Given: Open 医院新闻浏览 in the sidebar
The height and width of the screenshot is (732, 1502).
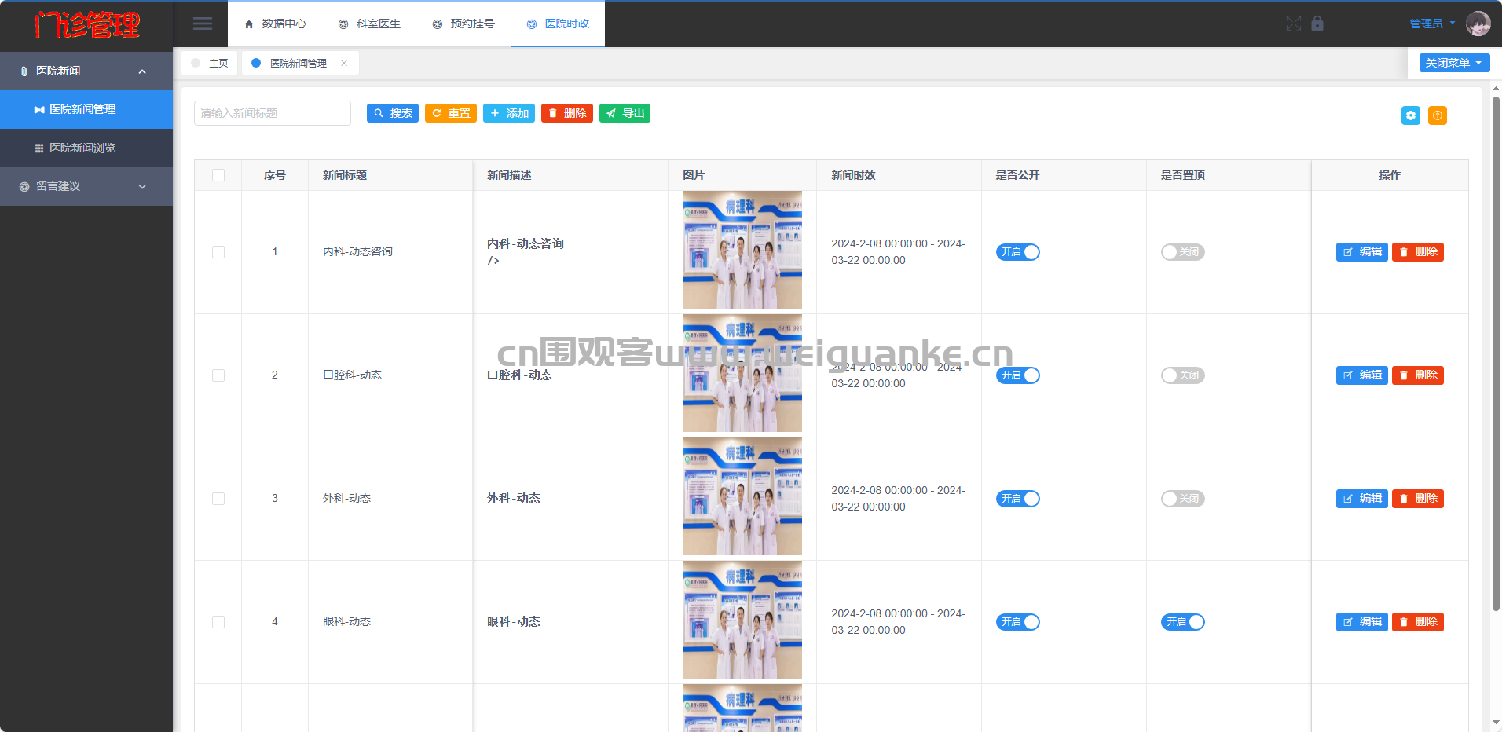Looking at the screenshot, I should click(86, 148).
